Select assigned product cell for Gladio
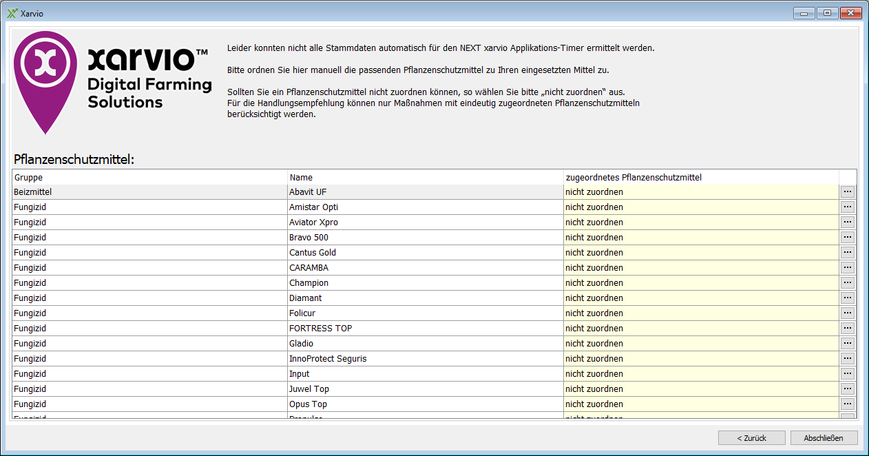Image resolution: width=869 pixels, height=456 pixels. click(x=700, y=344)
